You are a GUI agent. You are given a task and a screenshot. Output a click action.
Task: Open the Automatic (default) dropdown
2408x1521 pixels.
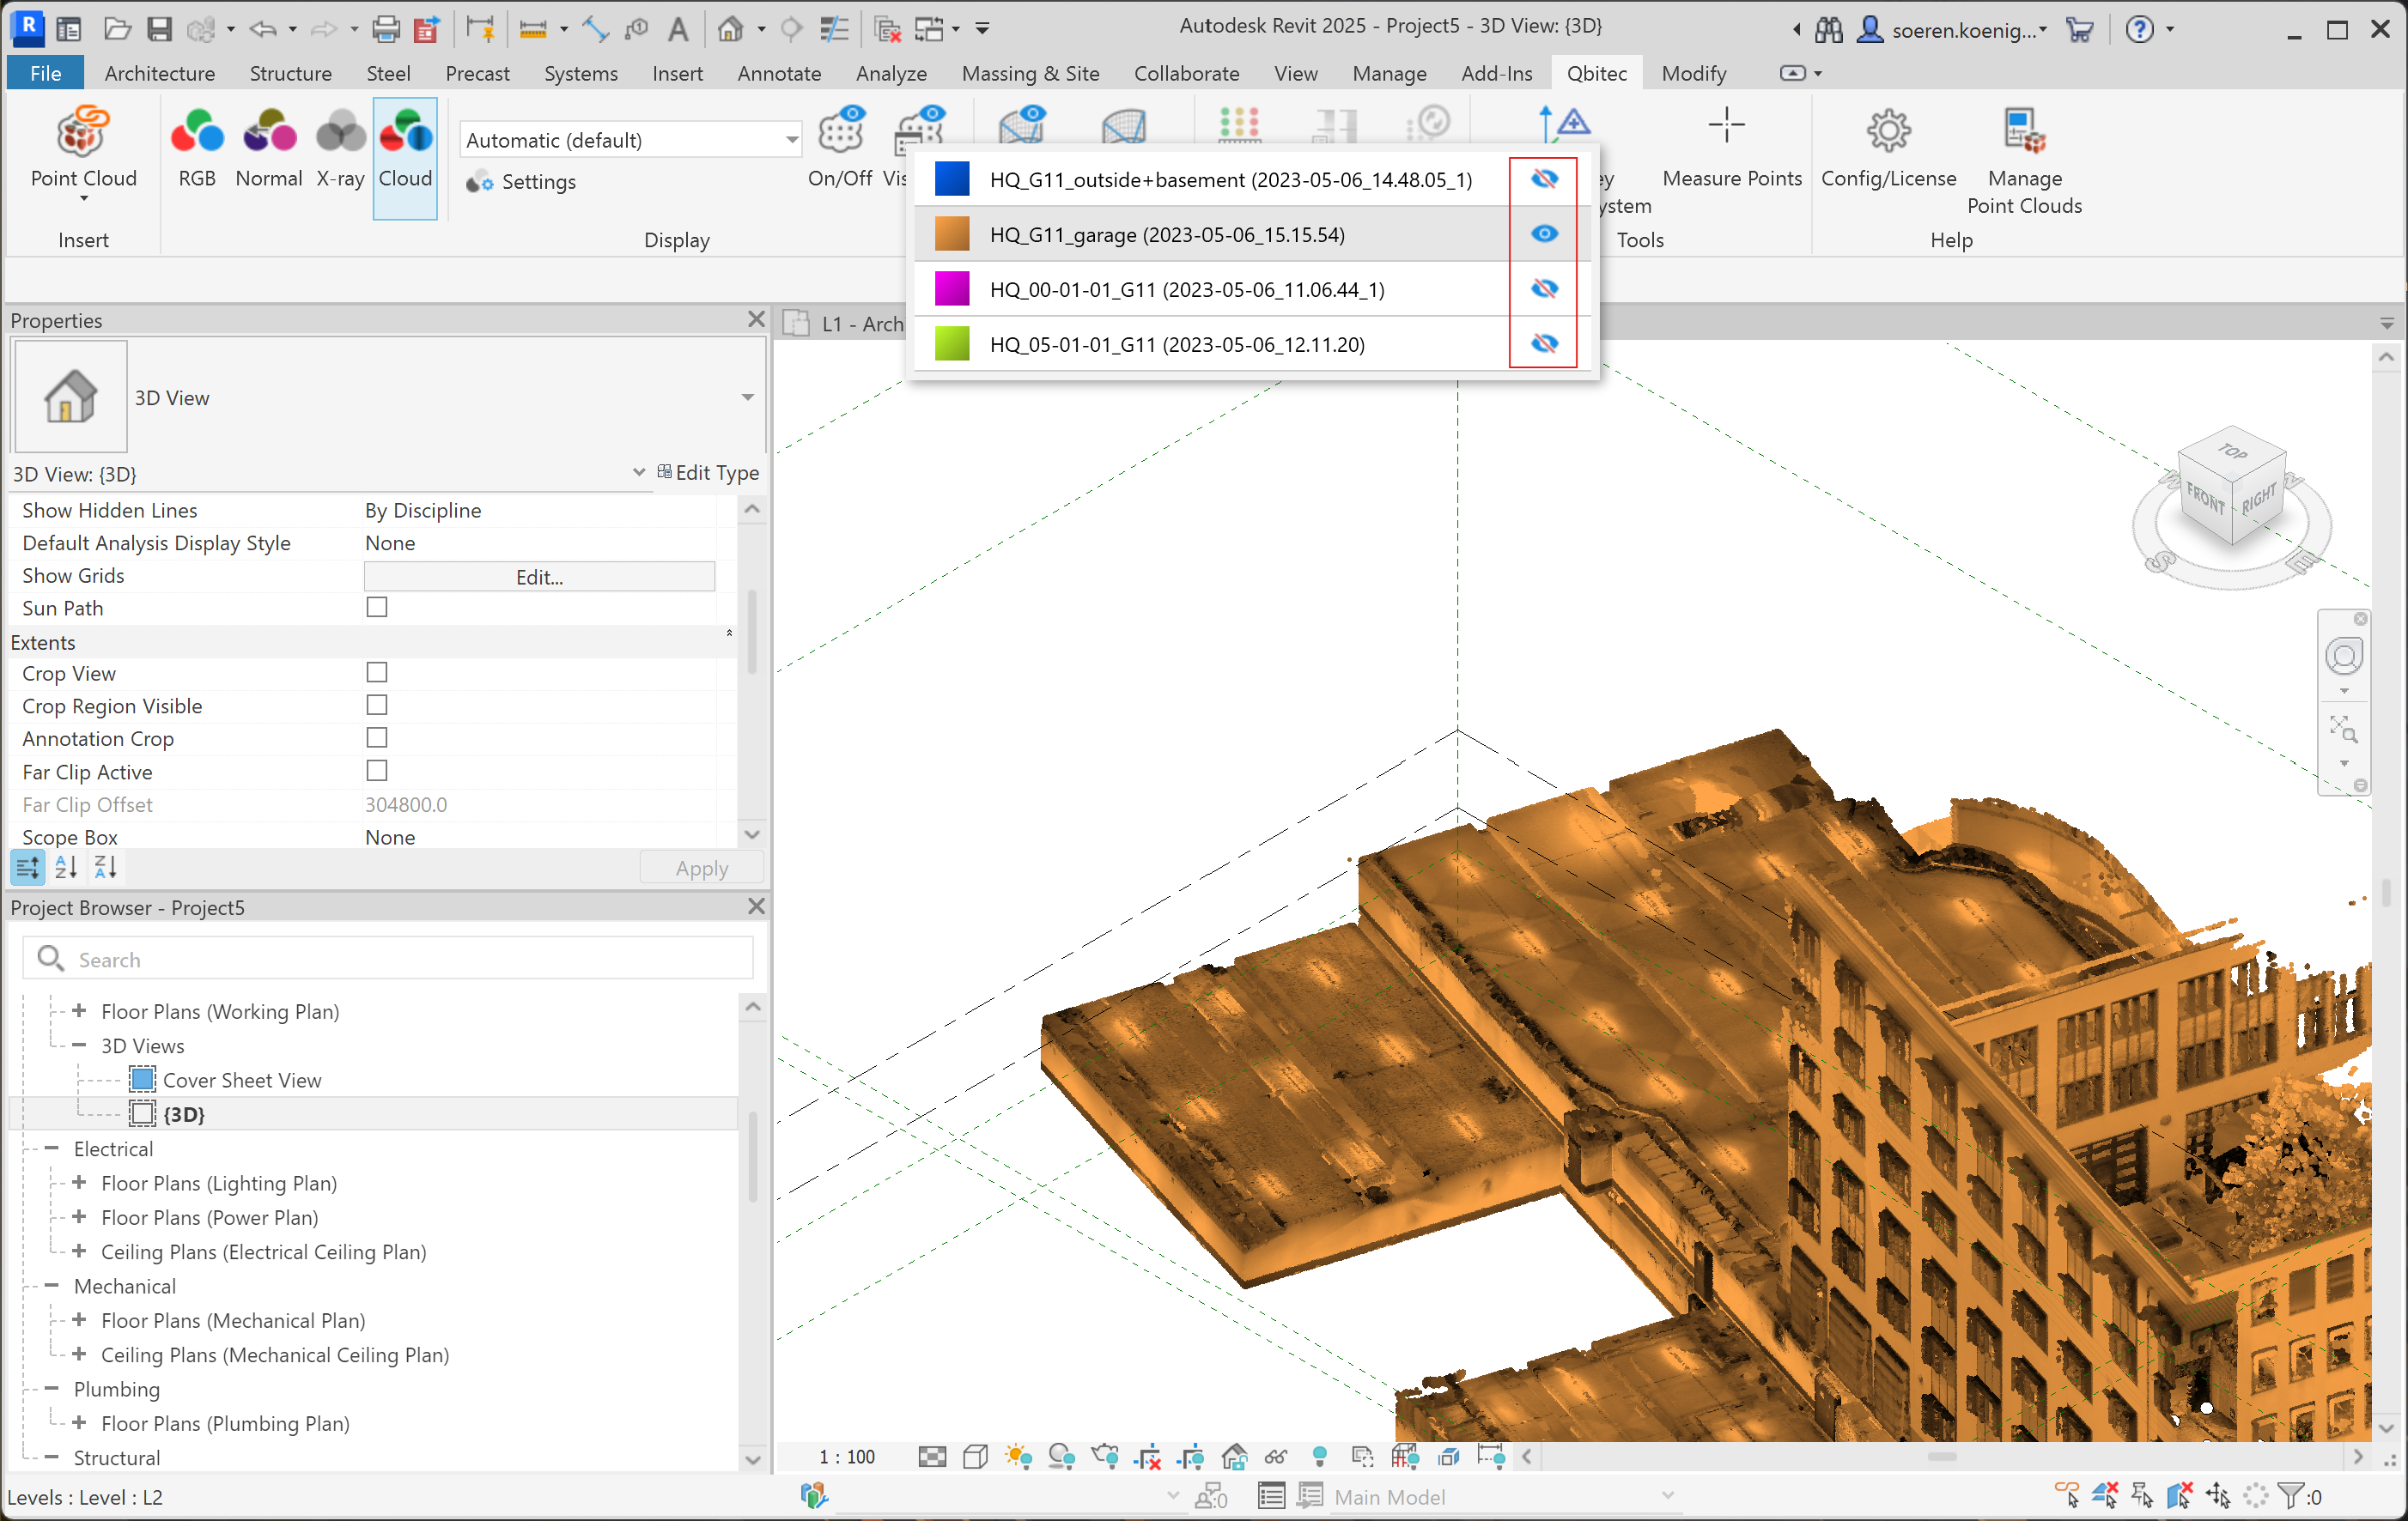[791, 140]
